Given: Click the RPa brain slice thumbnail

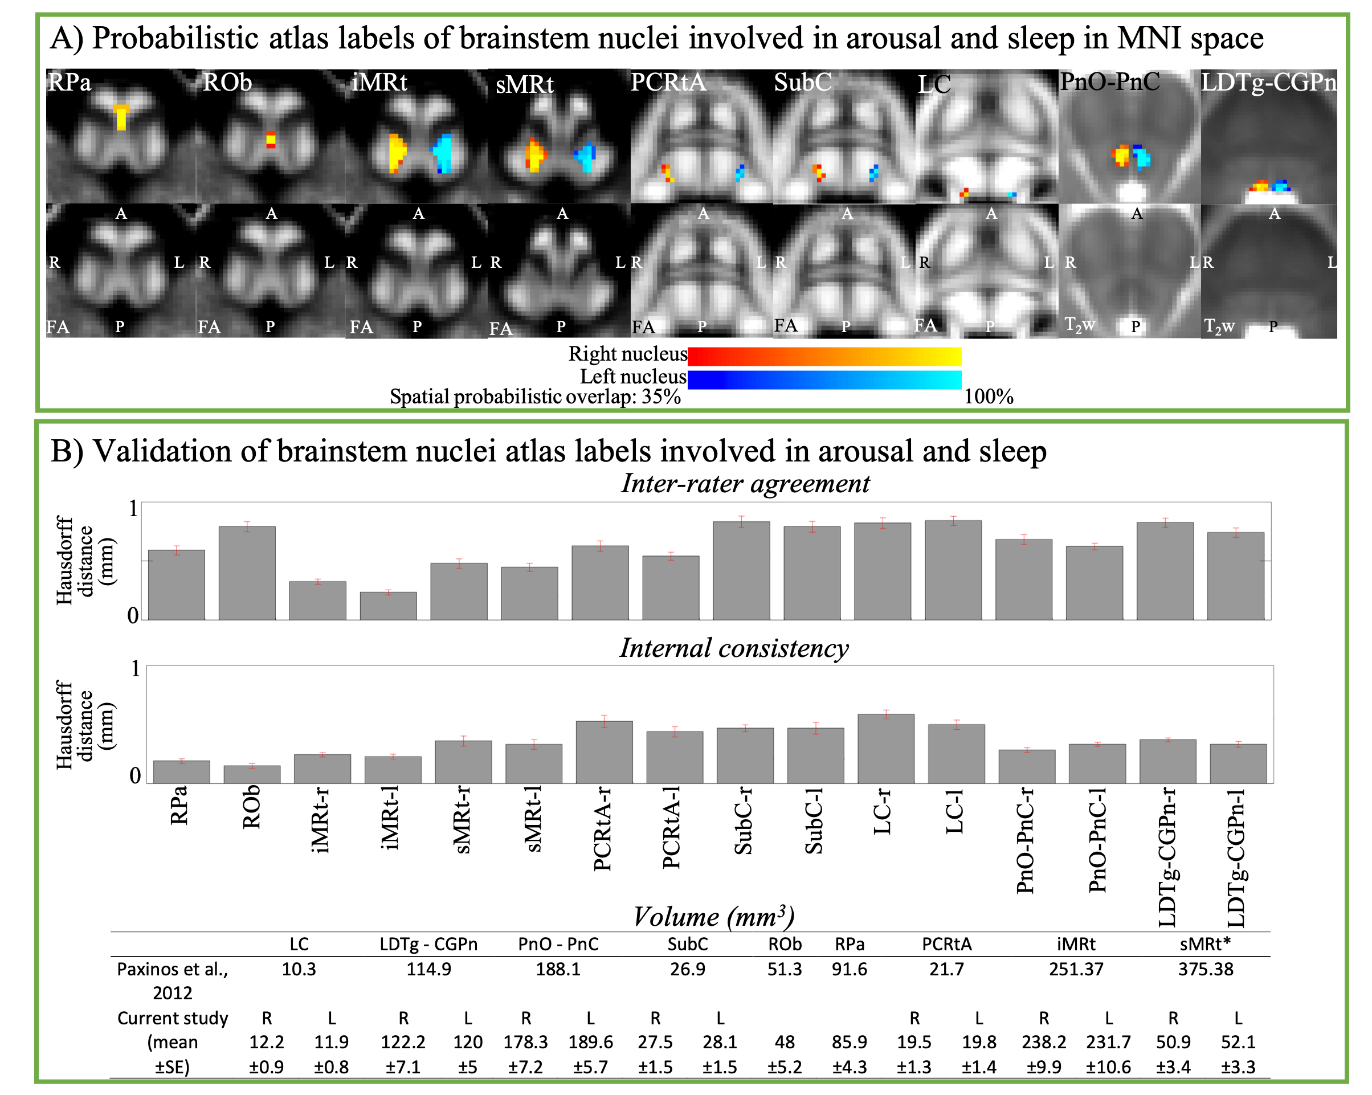Looking at the screenshot, I should click(121, 137).
